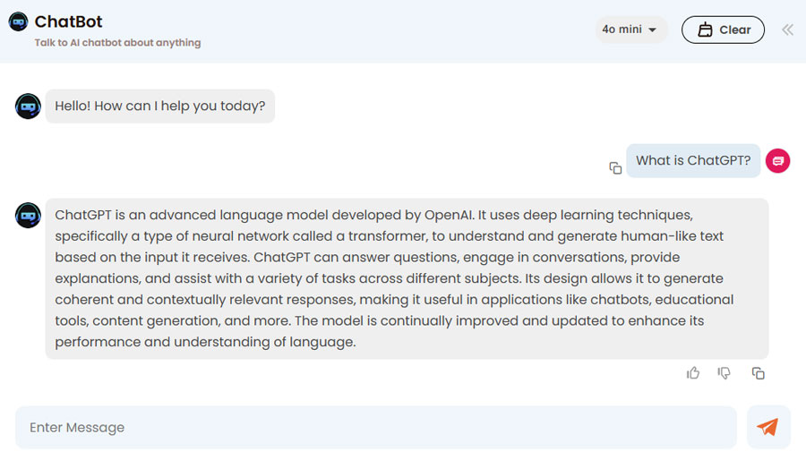The width and height of the screenshot is (806, 460).
Task: Dislike the response with thumbs down
Action: pos(725,373)
